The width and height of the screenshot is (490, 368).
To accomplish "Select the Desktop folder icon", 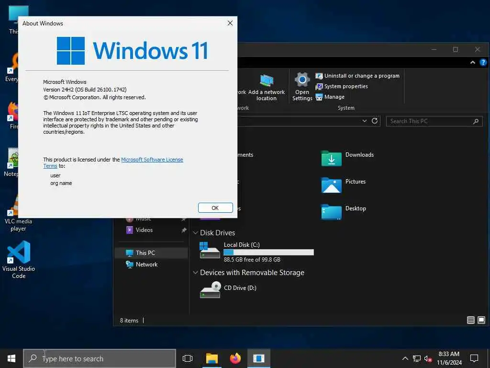I will click(331, 212).
